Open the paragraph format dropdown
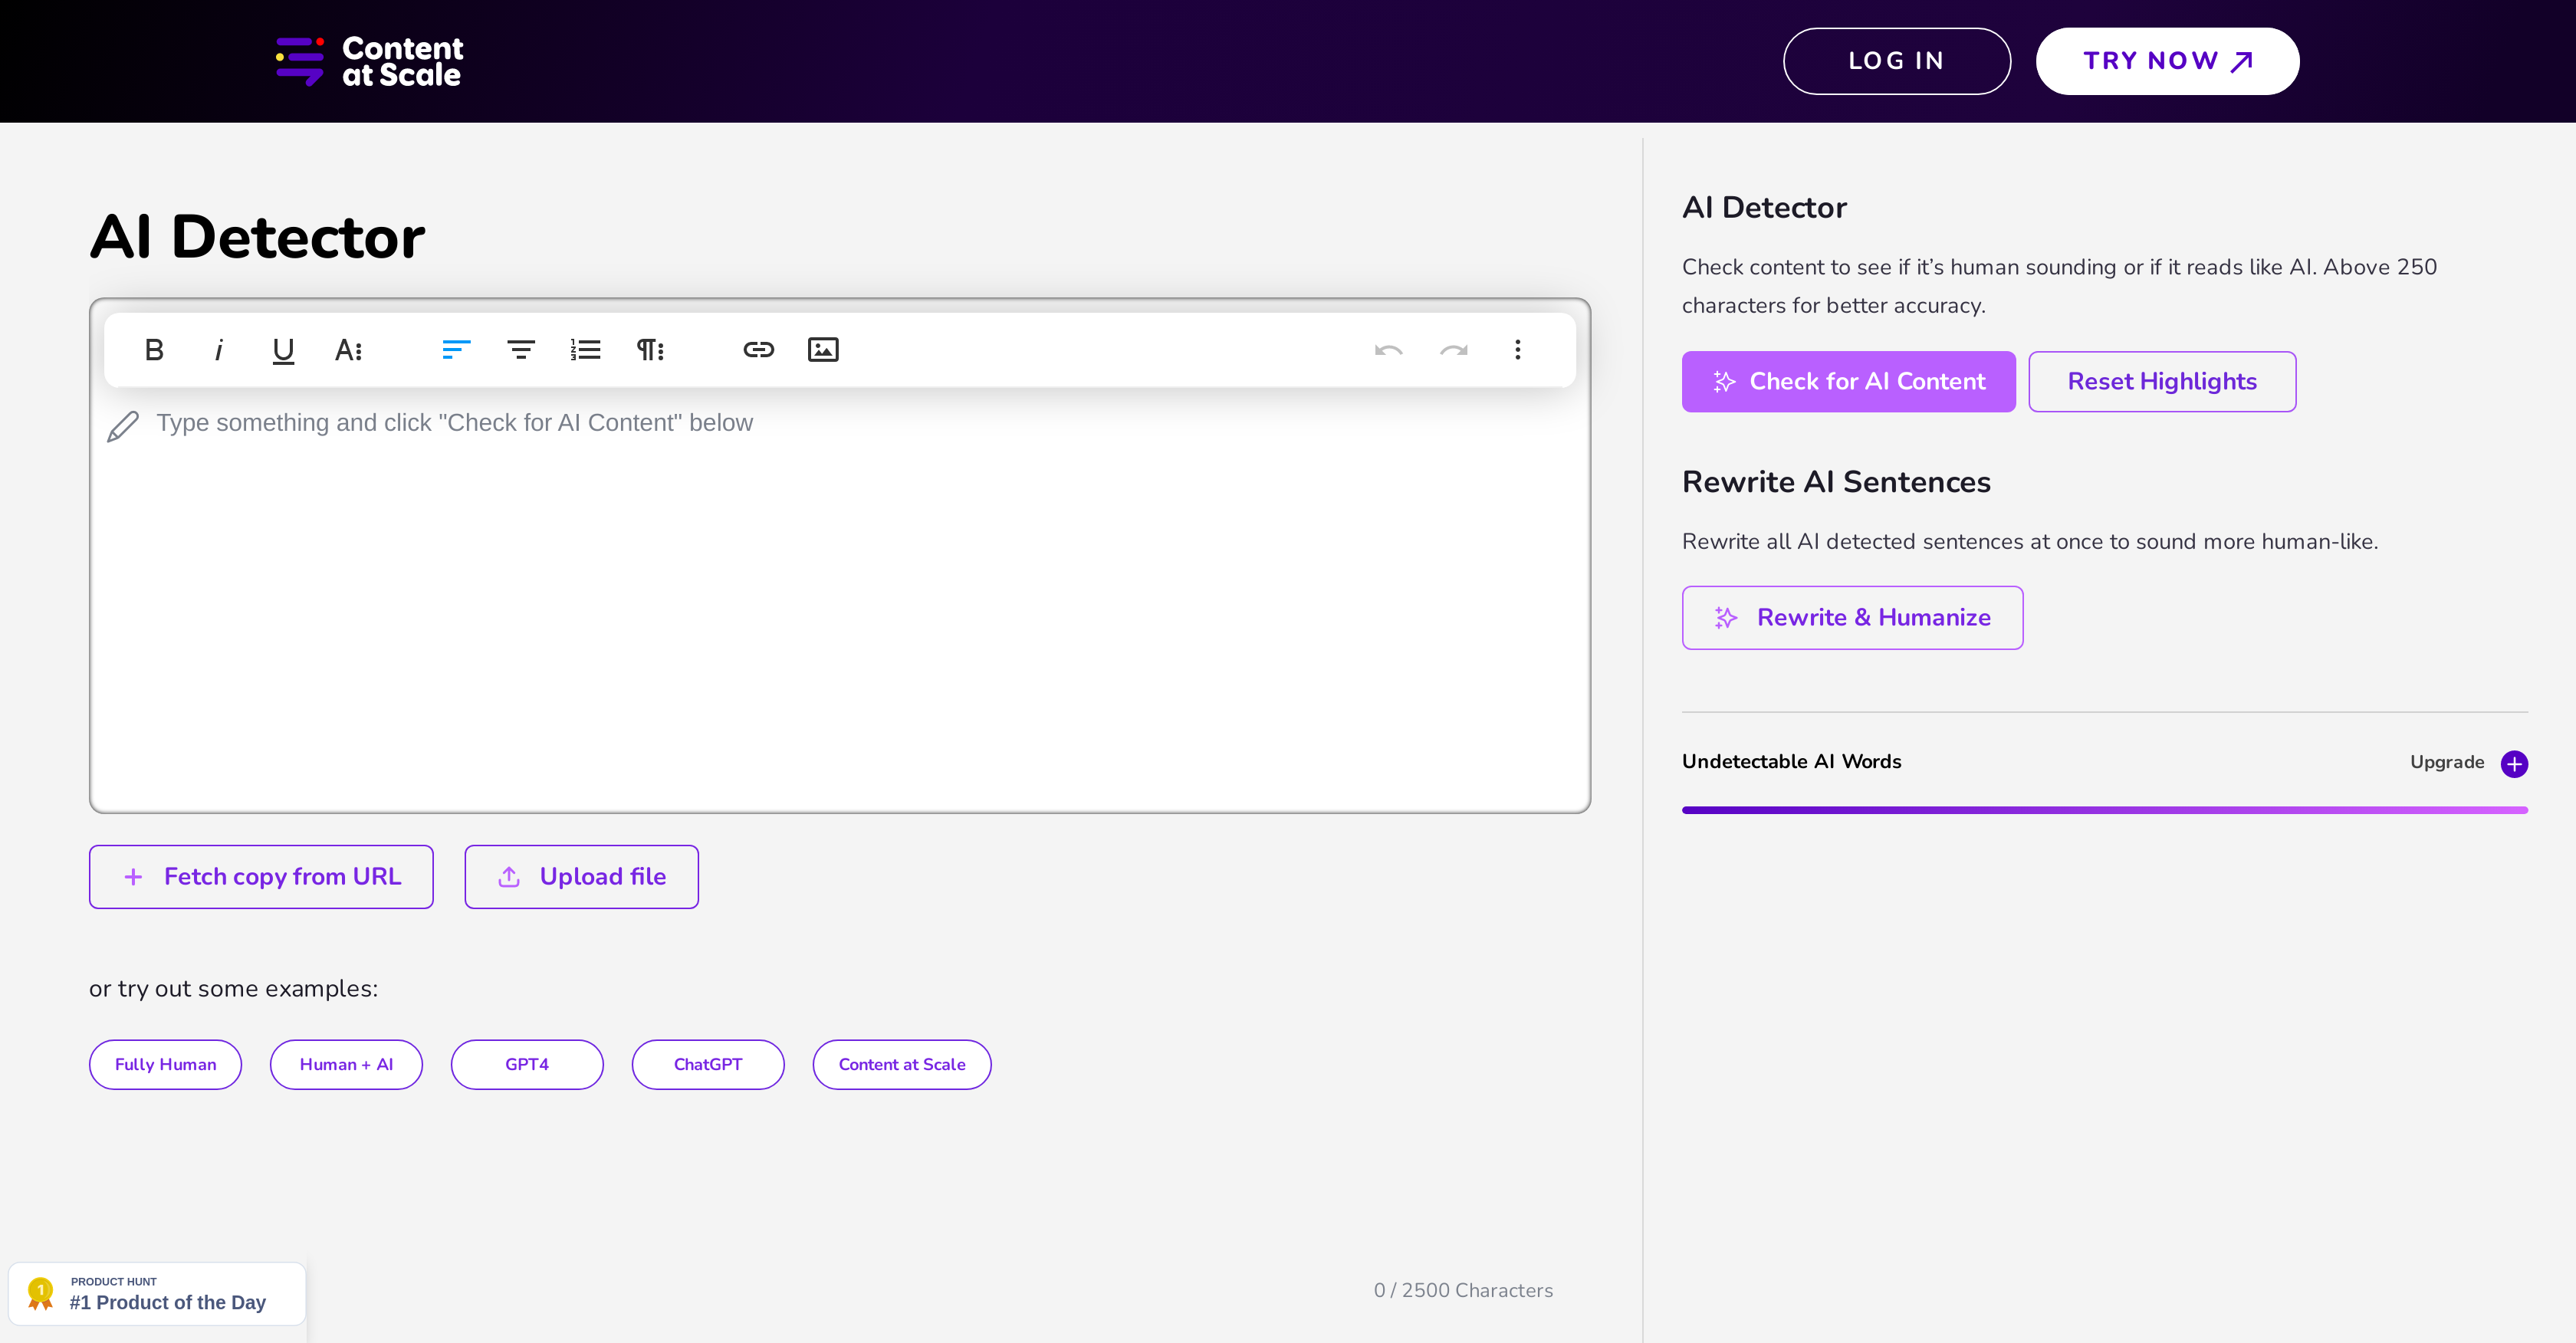This screenshot has width=2576, height=1343. (x=650, y=349)
